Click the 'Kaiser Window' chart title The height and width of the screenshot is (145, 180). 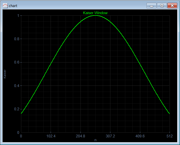tap(95, 13)
